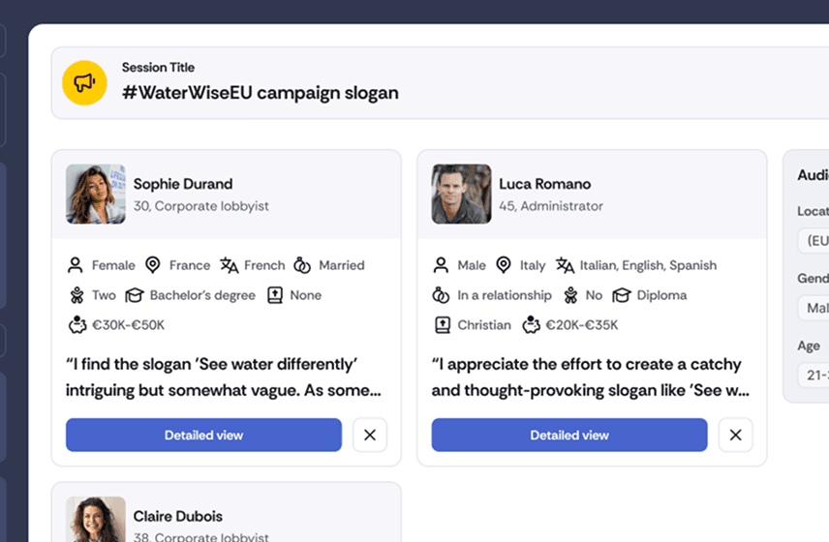Click the language icon beside French
The height and width of the screenshot is (542, 829).
[229, 265]
